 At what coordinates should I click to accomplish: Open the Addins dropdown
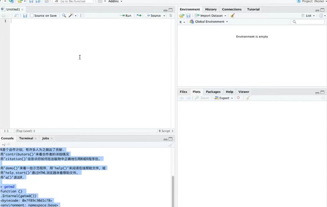[115, 1]
